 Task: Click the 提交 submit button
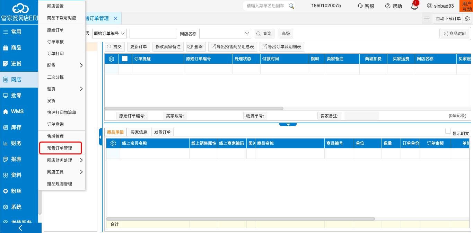coord(115,47)
